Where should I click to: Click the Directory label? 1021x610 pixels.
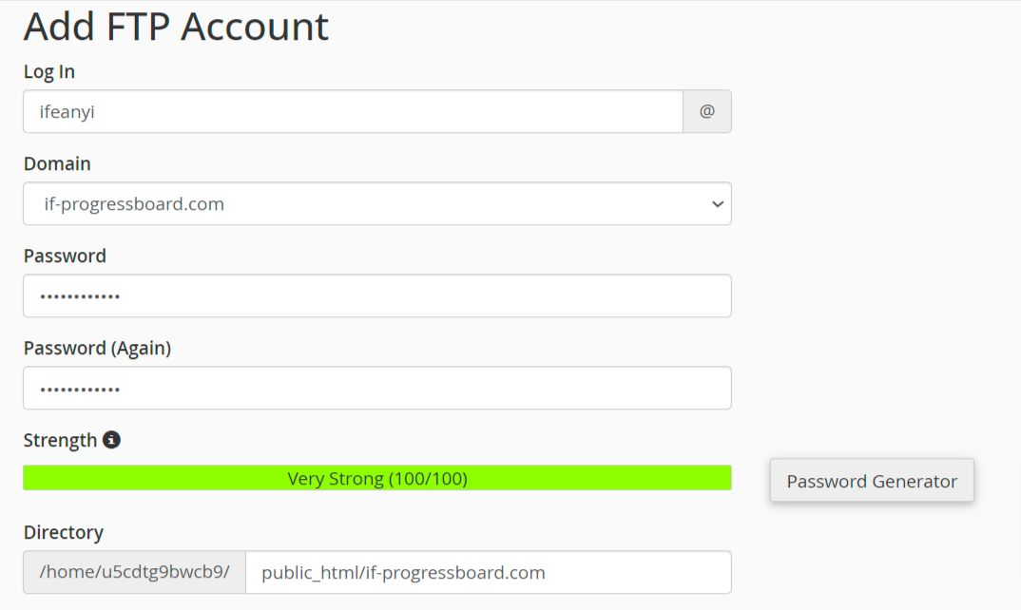pos(63,532)
